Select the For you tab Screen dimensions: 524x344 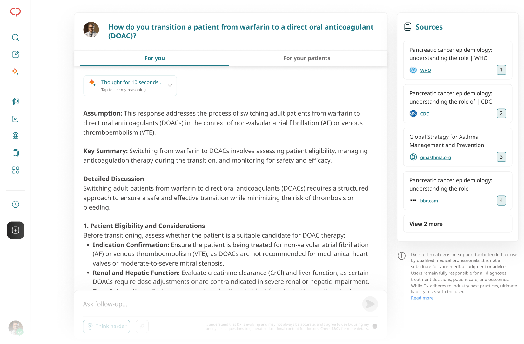[155, 58]
